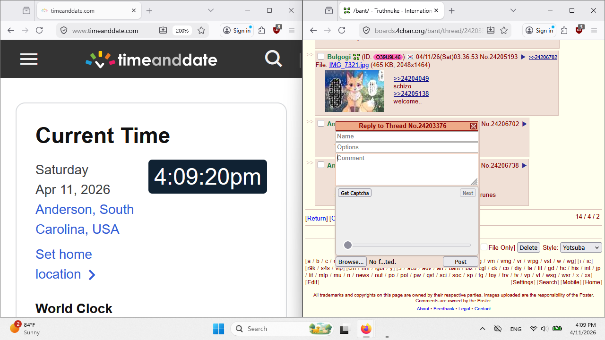The width and height of the screenshot is (605, 340).
Task: Go back in the timeanddate browser window
Action: (11, 30)
